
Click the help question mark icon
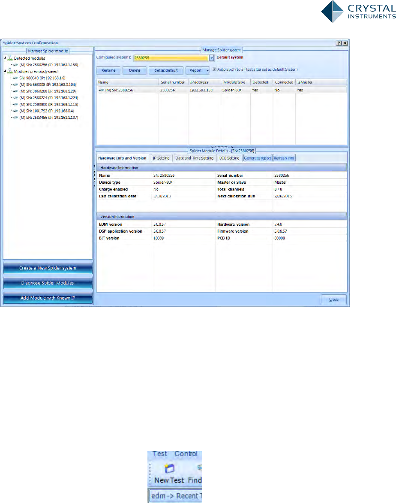point(339,43)
